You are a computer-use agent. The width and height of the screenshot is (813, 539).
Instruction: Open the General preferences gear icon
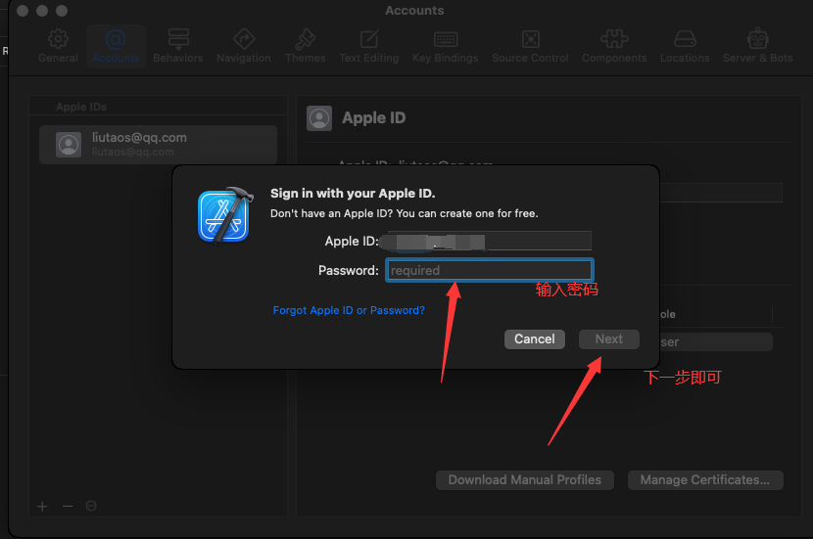[58, 38]
